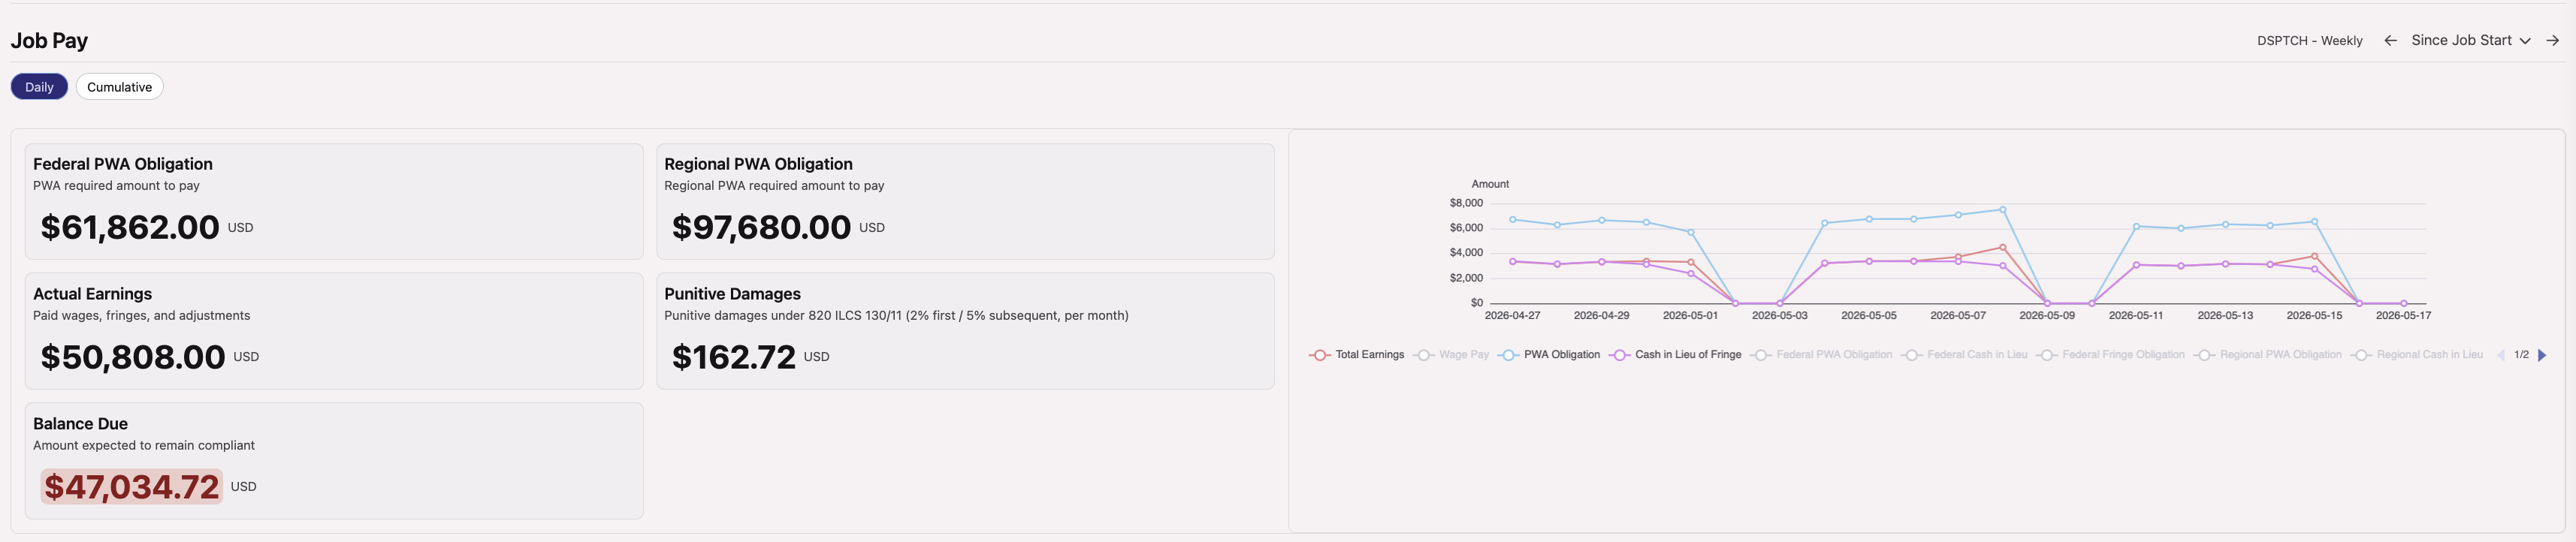Enable Federal Cash in Lieu legend series
This screenshot has height=542, width=2576.
click(1964, 355)
